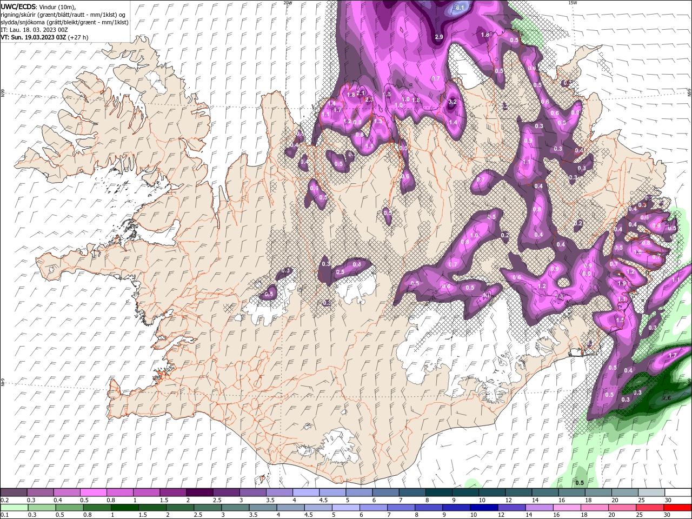
Task: Pick the crimson 25 swatch in lower legend
Action: tap(650, 508)
